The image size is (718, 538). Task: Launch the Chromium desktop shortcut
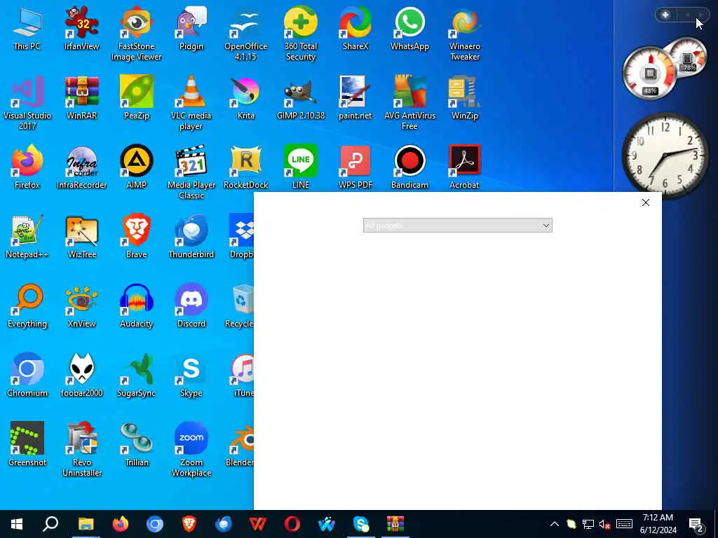(27, 375)
